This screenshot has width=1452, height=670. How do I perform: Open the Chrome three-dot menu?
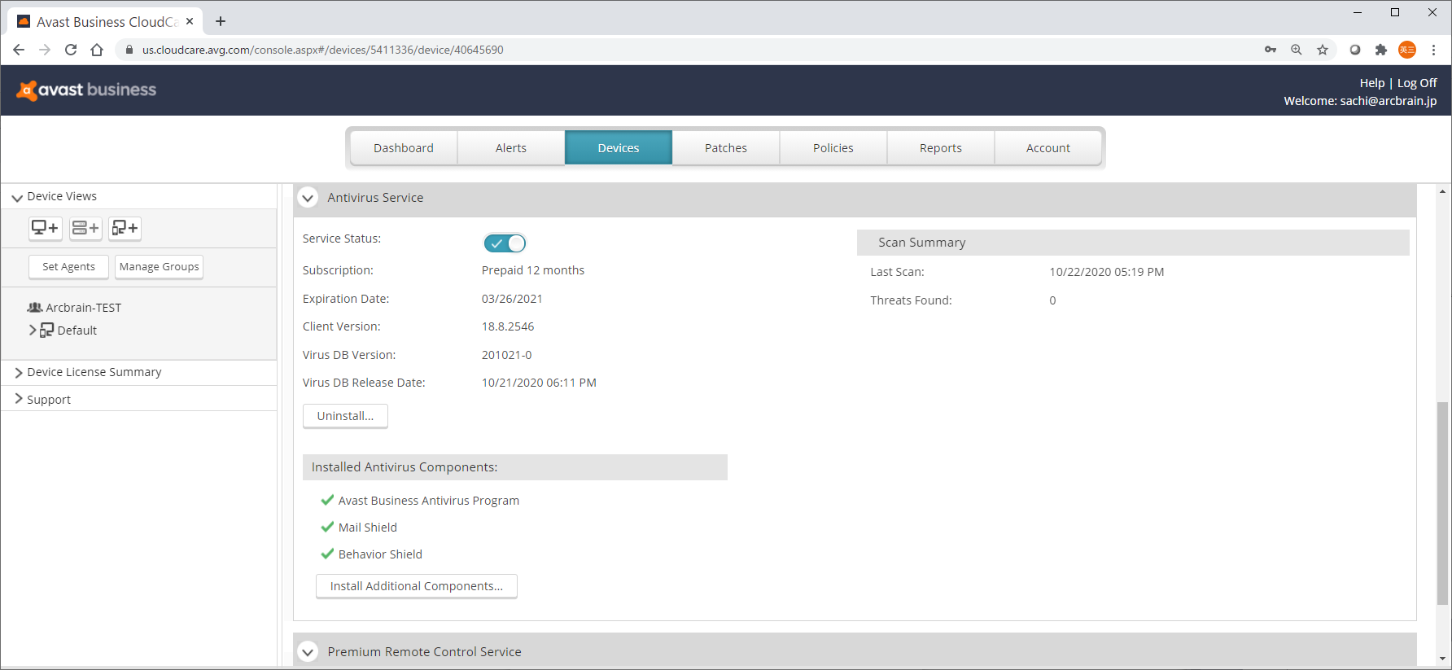1434,50
